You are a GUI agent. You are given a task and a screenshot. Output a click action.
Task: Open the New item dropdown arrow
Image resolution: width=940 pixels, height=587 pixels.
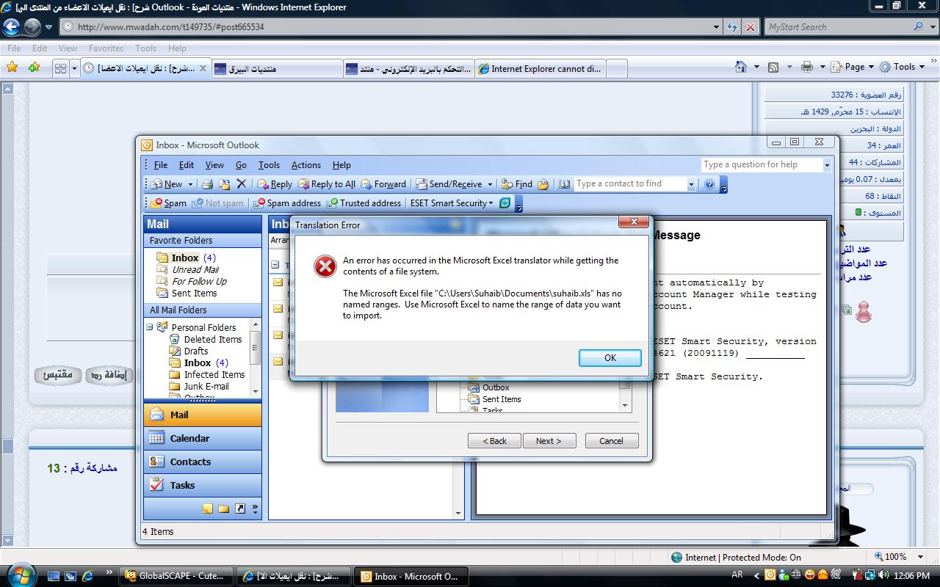click(x=190, y=184)
